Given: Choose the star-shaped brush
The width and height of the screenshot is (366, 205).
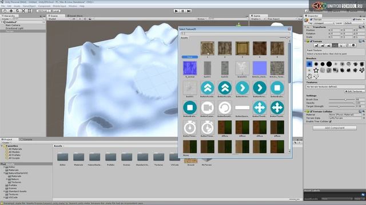Looking at the screenshot, I should (316, 70).
